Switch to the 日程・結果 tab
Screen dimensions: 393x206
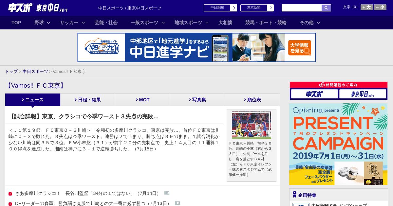(88, 100)
